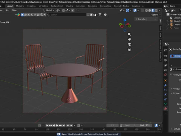Expand the Camera item in outliner
Viewport: 181px width, 136px height.
168,25
